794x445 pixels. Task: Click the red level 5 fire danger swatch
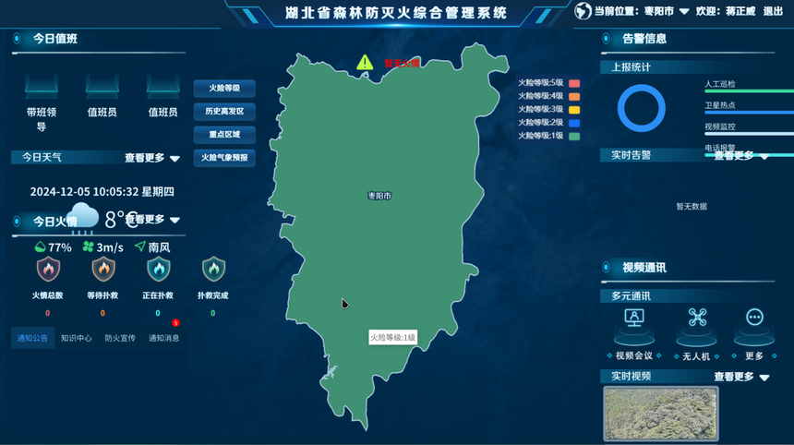(x=573, y=82)
